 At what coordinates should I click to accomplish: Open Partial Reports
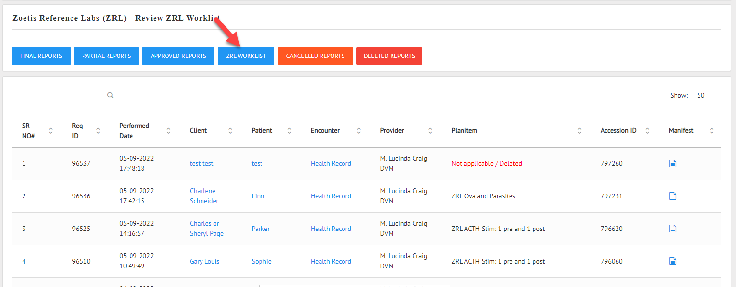[x=107, y=56]
